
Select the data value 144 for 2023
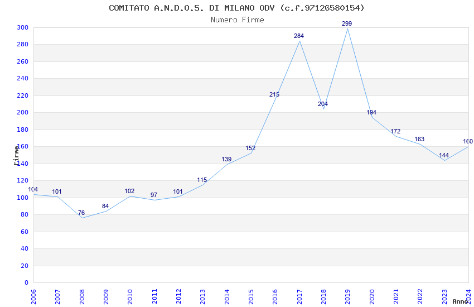444,155
